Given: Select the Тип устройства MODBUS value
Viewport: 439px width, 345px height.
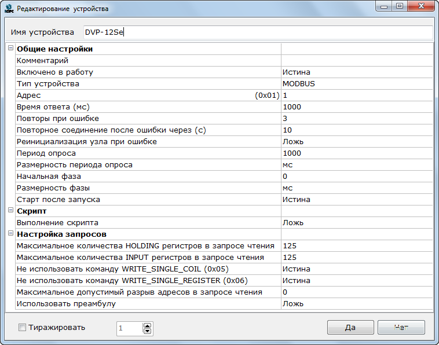Looking at the screenshot, I should pyautogui.click(x=356, y=84).
